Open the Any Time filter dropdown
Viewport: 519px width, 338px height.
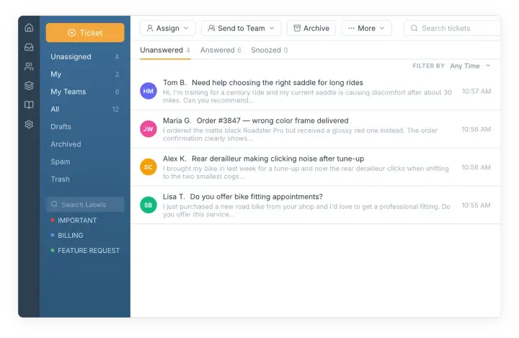click(x=470, y=66)
